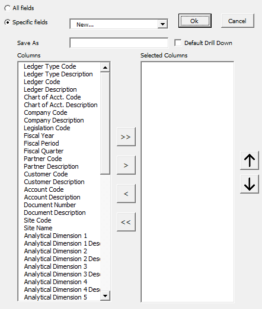Click the Cancel button
The width and height of the screenshot is (262, 309).
coord(237,21)
